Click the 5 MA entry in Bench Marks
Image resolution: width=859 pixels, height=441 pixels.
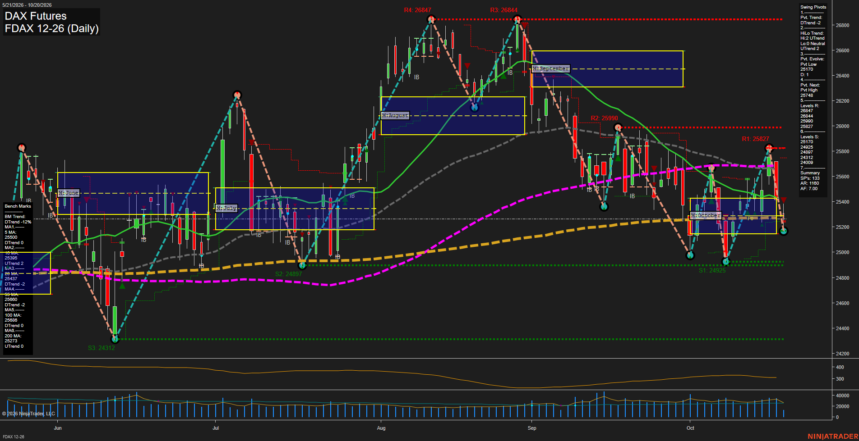(x=11, y=232)
